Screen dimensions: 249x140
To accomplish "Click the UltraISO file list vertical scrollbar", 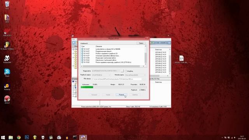I will tap(170, 61).
